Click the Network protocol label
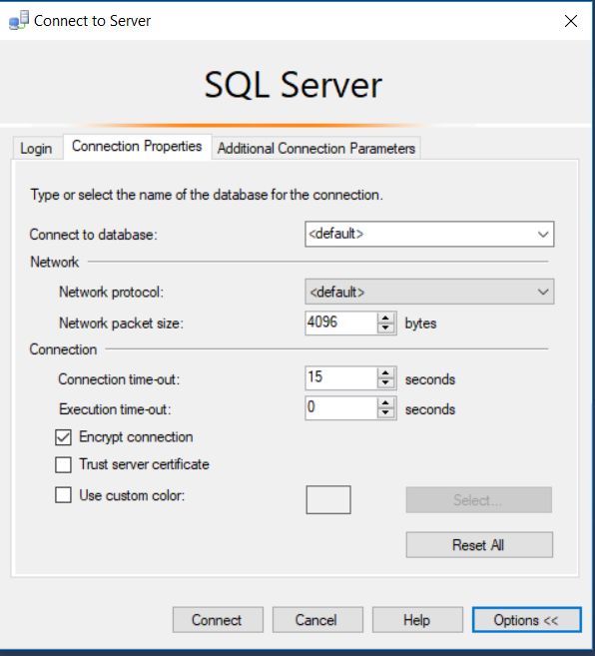This screenshot has height=656, width=595. click(x=111, y=292)
